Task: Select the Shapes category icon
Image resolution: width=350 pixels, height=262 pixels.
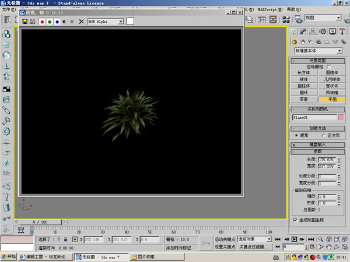Action: [x=302, y=42]
